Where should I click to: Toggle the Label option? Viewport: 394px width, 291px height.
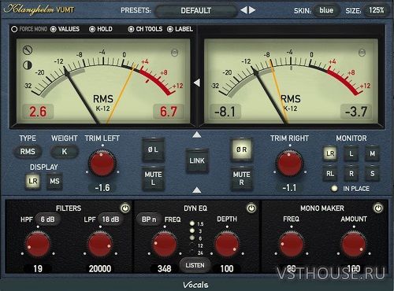[x=180, y=29]
